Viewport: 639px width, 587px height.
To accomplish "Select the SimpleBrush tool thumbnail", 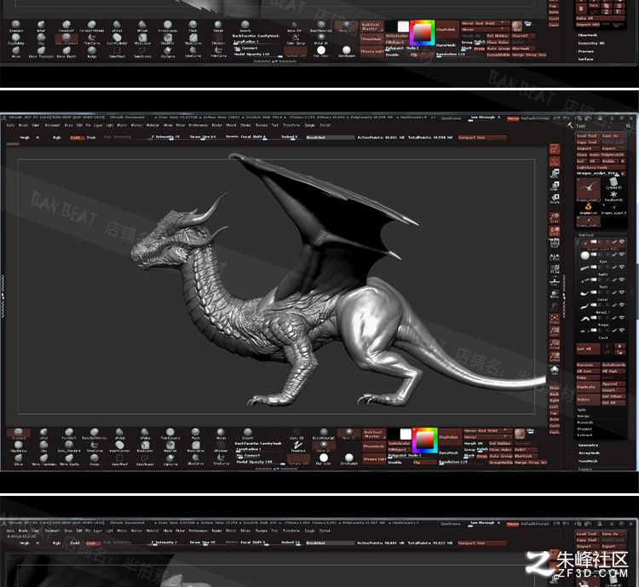I will (x=588, y=208).
